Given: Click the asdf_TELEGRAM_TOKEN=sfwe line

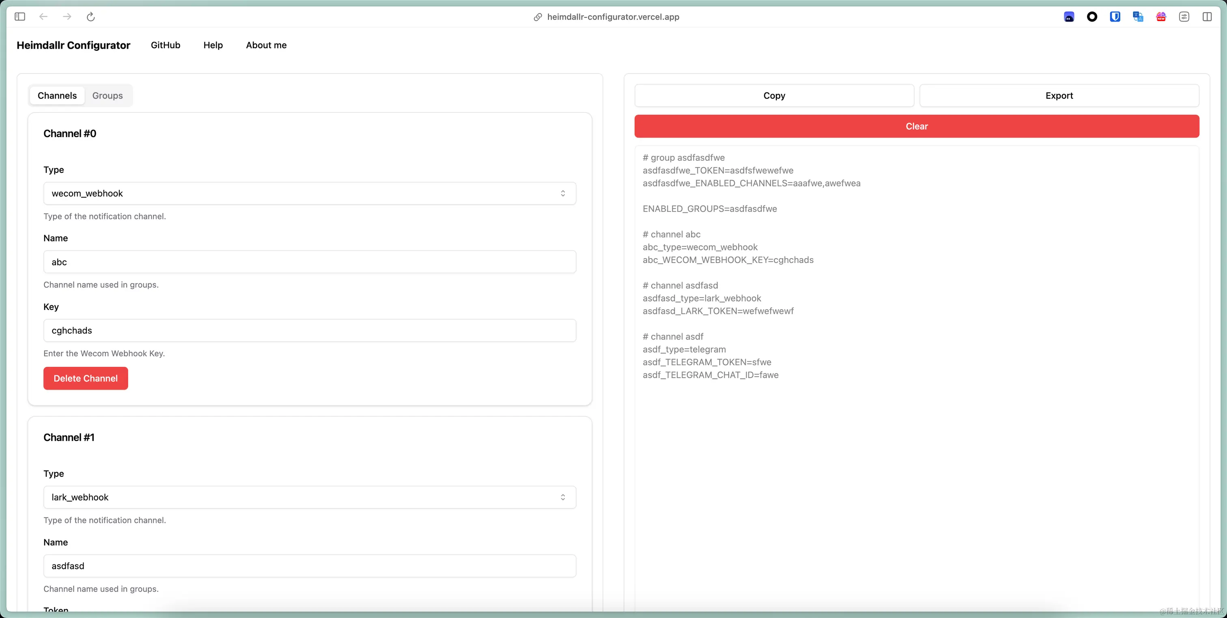Looking at the screenshot, I should click(707, 363).
